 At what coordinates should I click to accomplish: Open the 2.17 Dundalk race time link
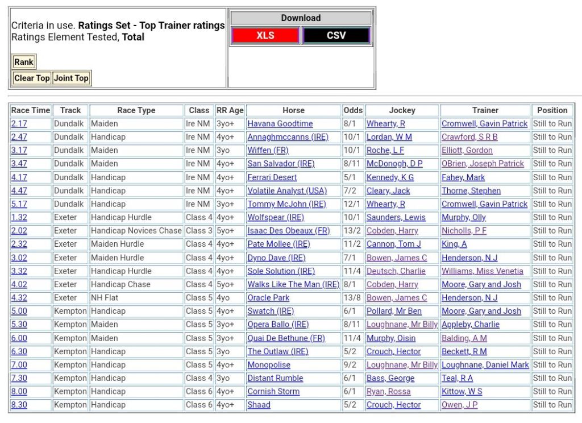[x=19, y=124]
